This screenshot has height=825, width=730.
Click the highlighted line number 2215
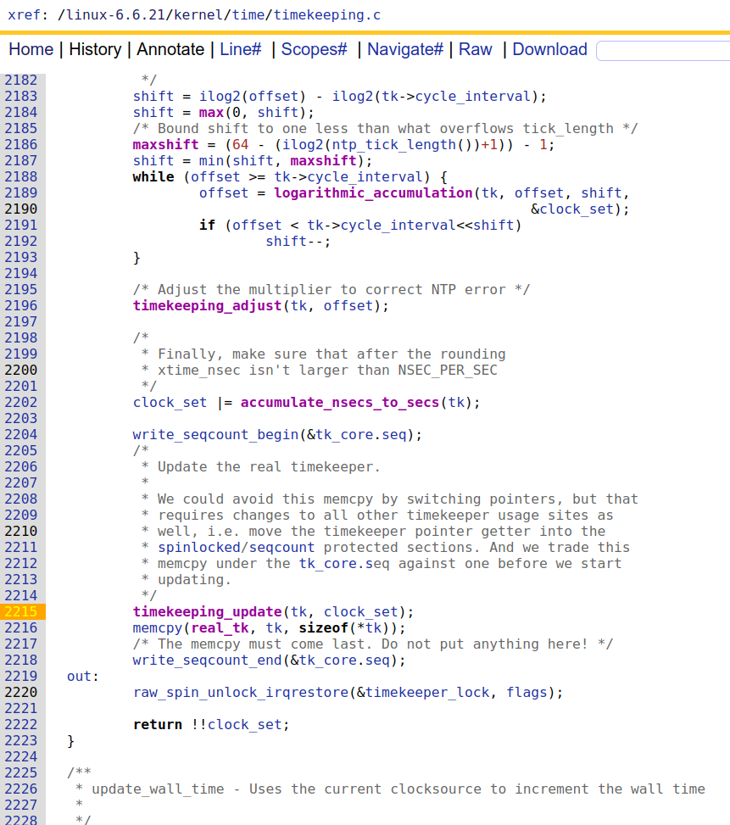(x=21, y=611)
